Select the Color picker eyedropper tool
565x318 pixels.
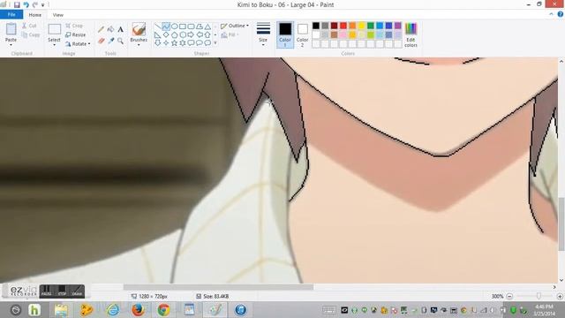pos(110,41)
